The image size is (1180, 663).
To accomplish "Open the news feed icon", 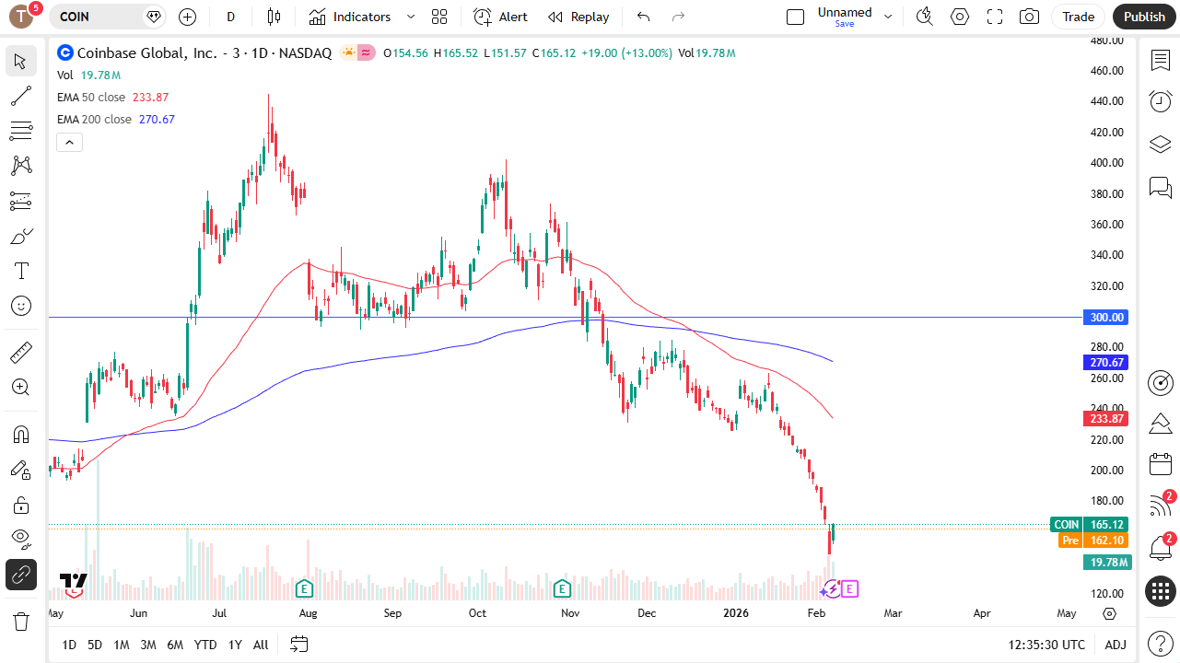I will pyautogui.click(x=1161, y=506).
